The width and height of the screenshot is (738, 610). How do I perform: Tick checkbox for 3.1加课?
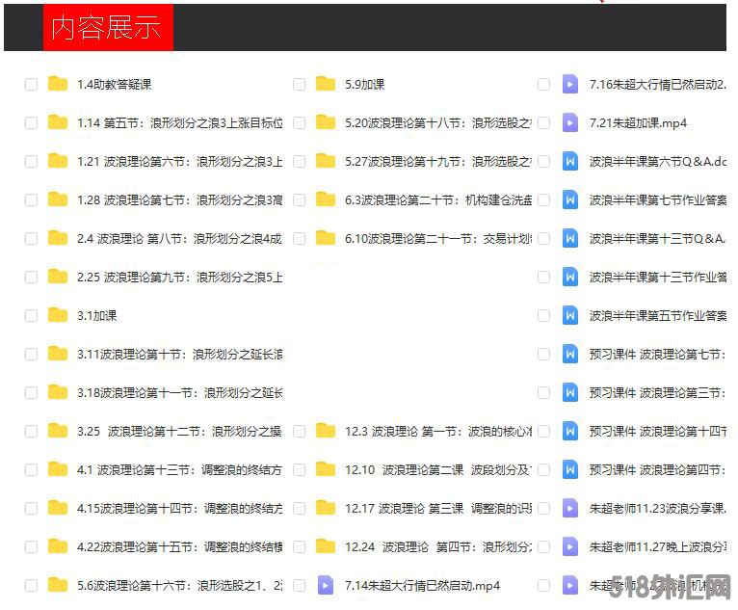(31, 316)
